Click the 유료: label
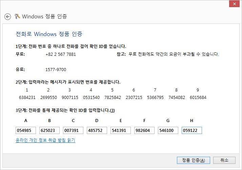 [20, 69]
